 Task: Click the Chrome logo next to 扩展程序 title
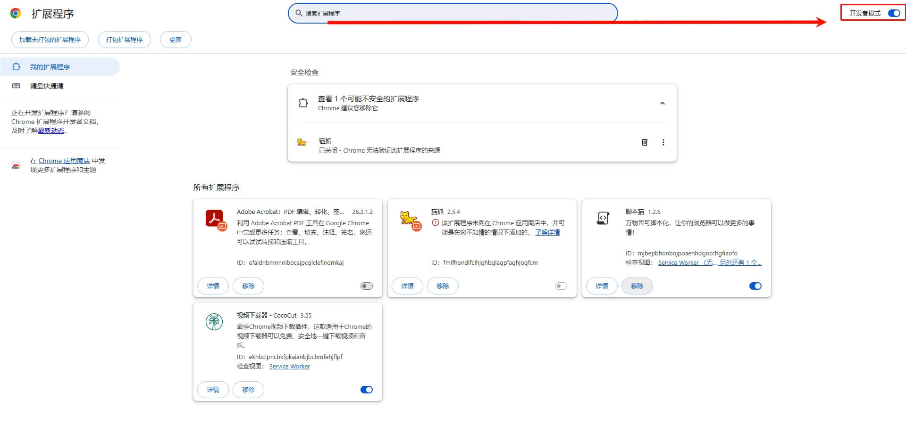point(16,13)
